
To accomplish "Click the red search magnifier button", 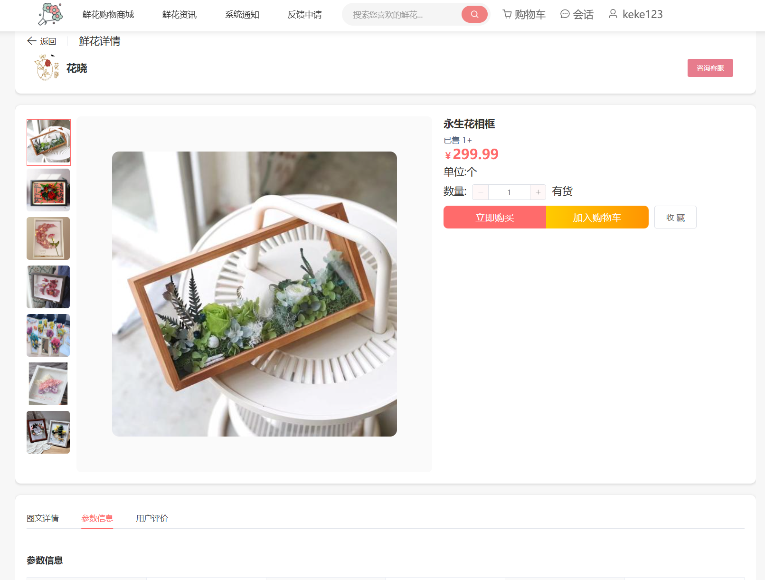I will pos(474,14).
